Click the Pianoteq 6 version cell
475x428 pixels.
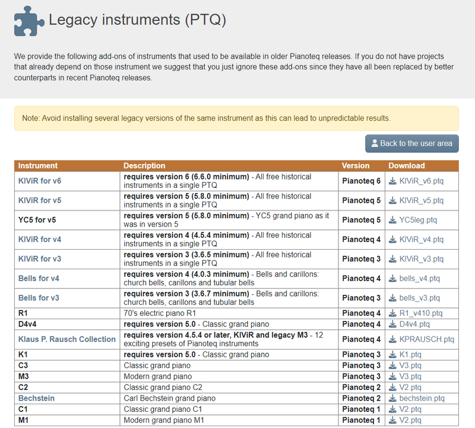362,181
